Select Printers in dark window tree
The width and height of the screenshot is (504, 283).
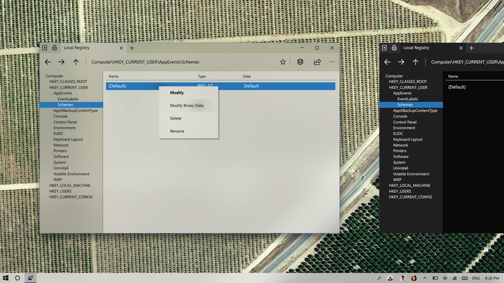click(399, 151)
